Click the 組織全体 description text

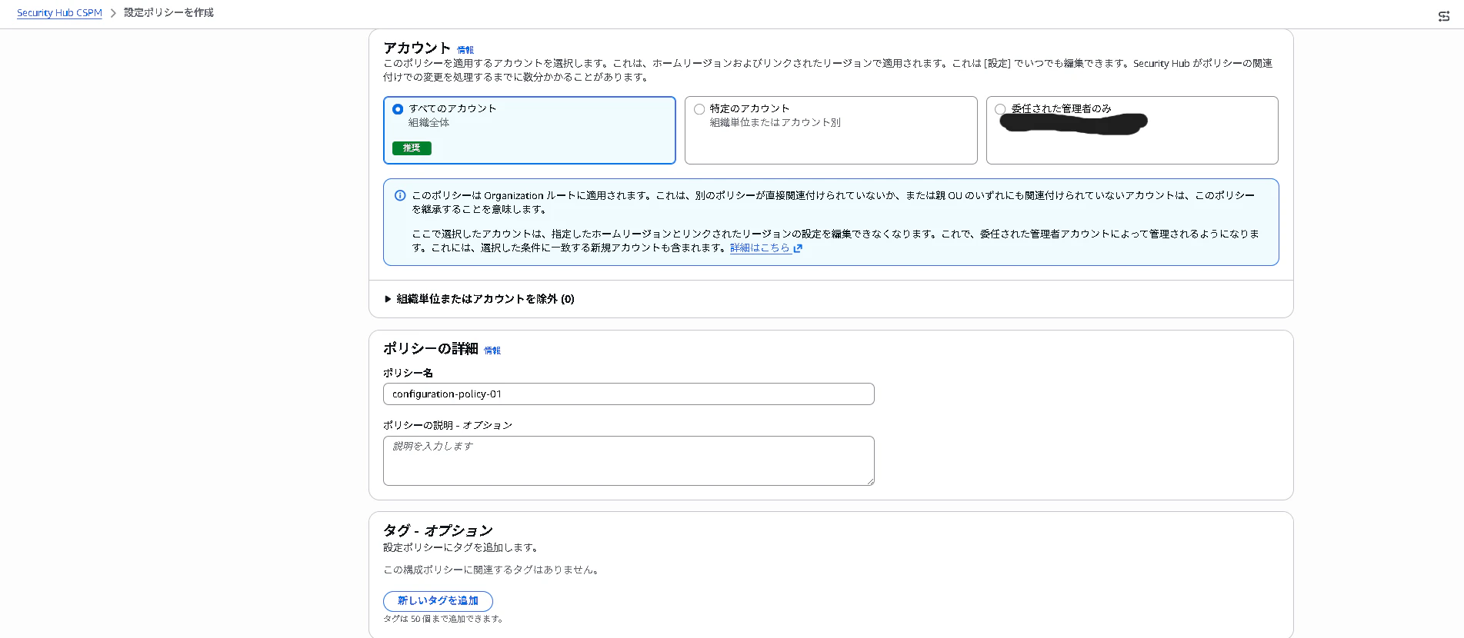429,123
